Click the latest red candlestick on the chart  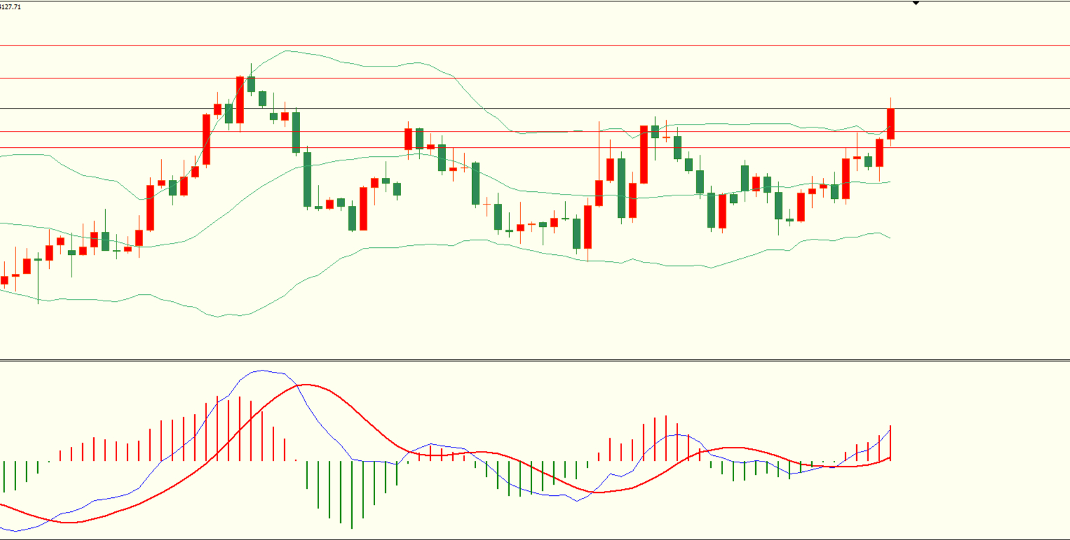[890, 123]
